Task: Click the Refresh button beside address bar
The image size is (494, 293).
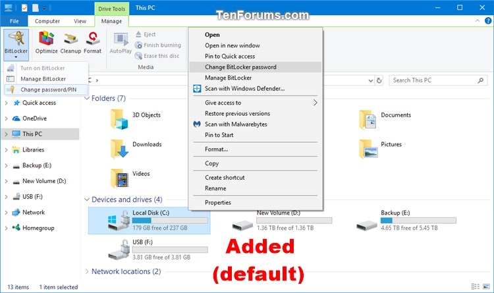Action: pyautogui.click(x=379, y=80)
